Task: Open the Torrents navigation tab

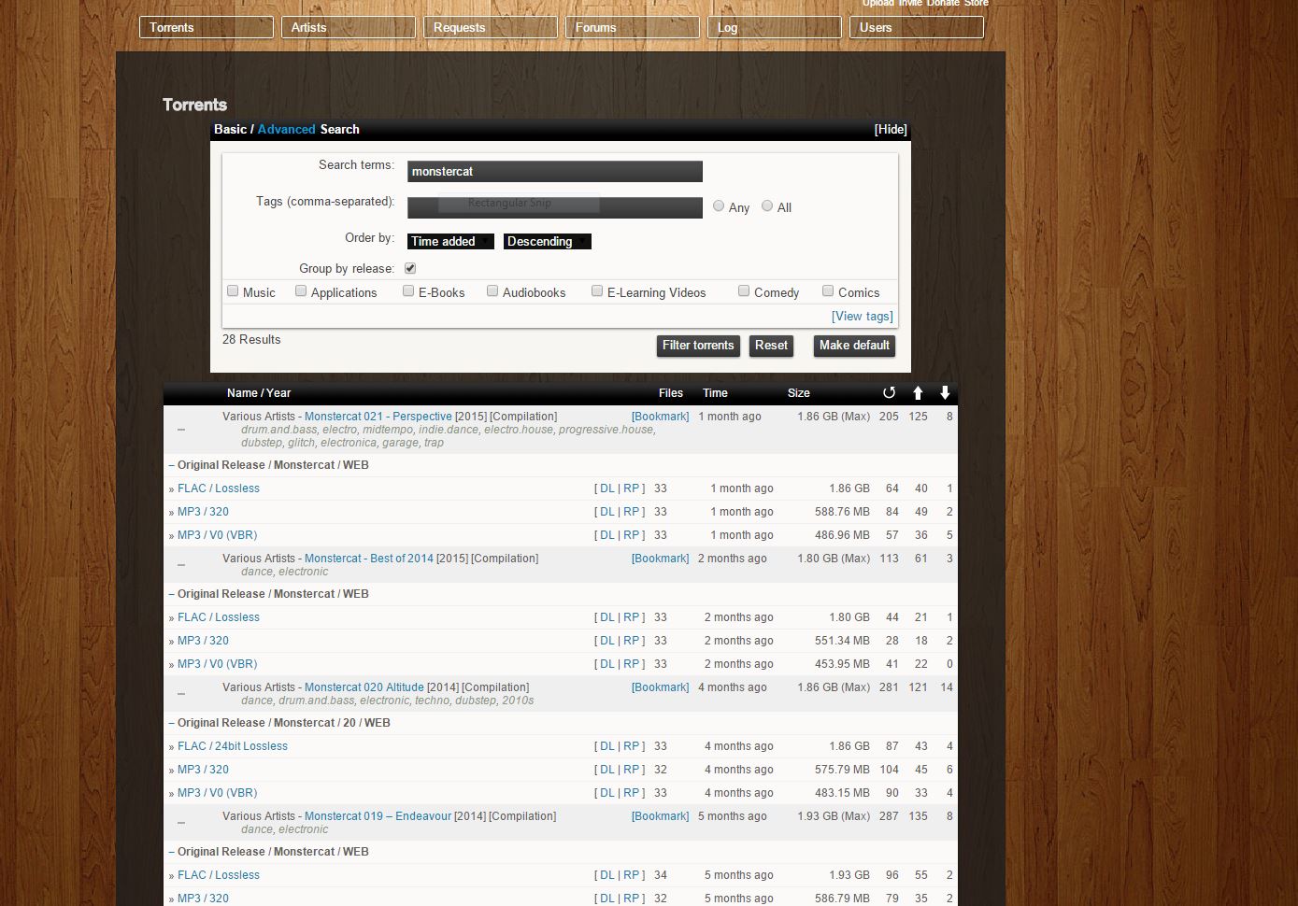Action: pos(207,27)
